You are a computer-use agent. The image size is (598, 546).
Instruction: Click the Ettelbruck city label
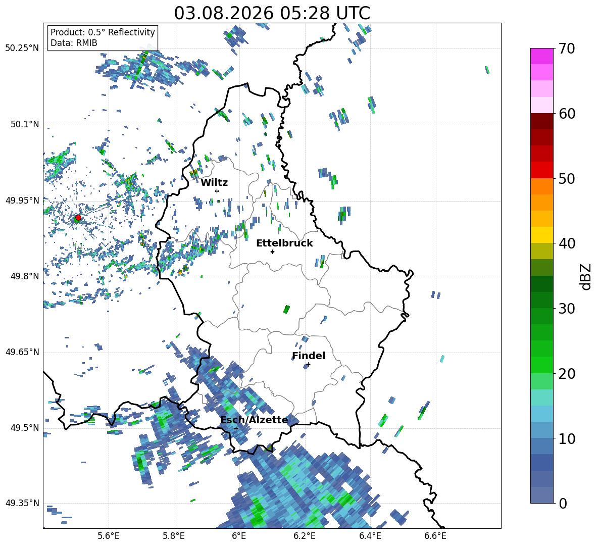tap(284, 243)
